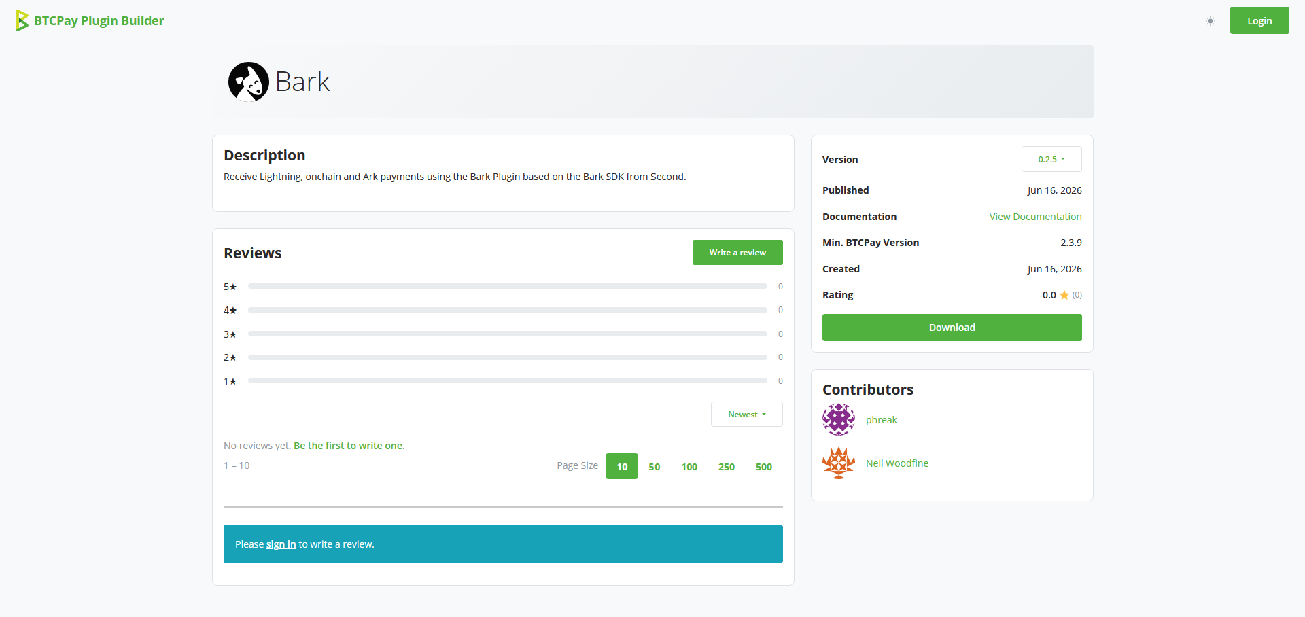Image resolution: width=1305 pixels, height=617 pixels.
Task: Click the sign in link
Action: click(281, 544)
